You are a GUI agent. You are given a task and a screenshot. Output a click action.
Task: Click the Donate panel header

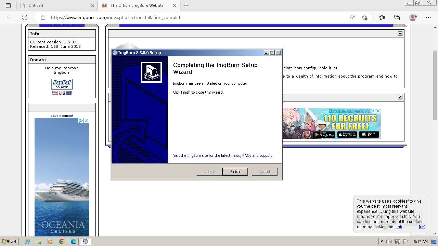coord(62,60)
